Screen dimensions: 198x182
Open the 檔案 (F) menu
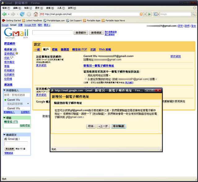[6, 8]
